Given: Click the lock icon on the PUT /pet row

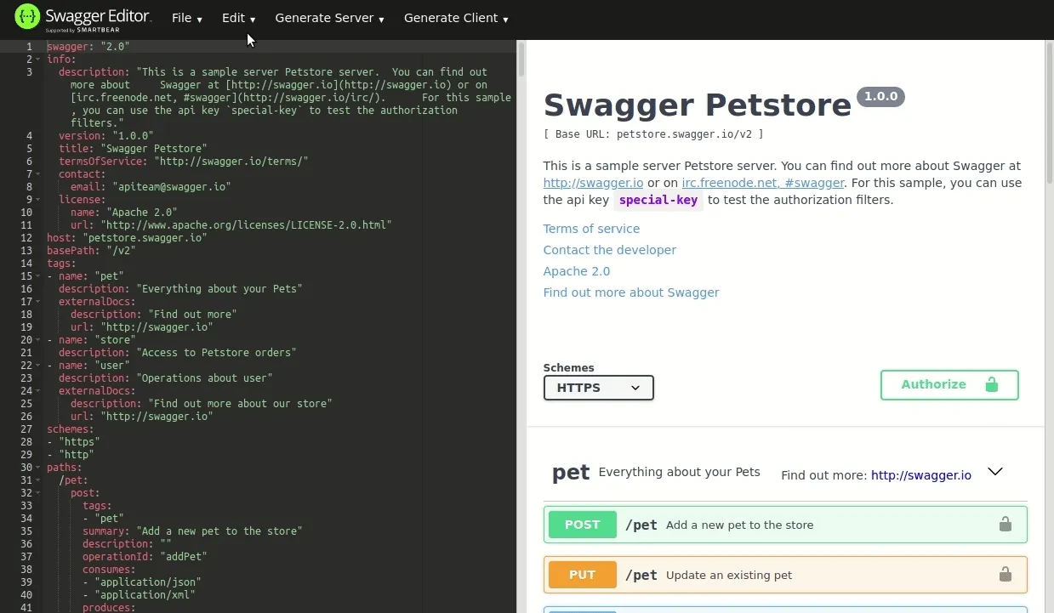Looking at the screenshot, I should point(1006,575).
